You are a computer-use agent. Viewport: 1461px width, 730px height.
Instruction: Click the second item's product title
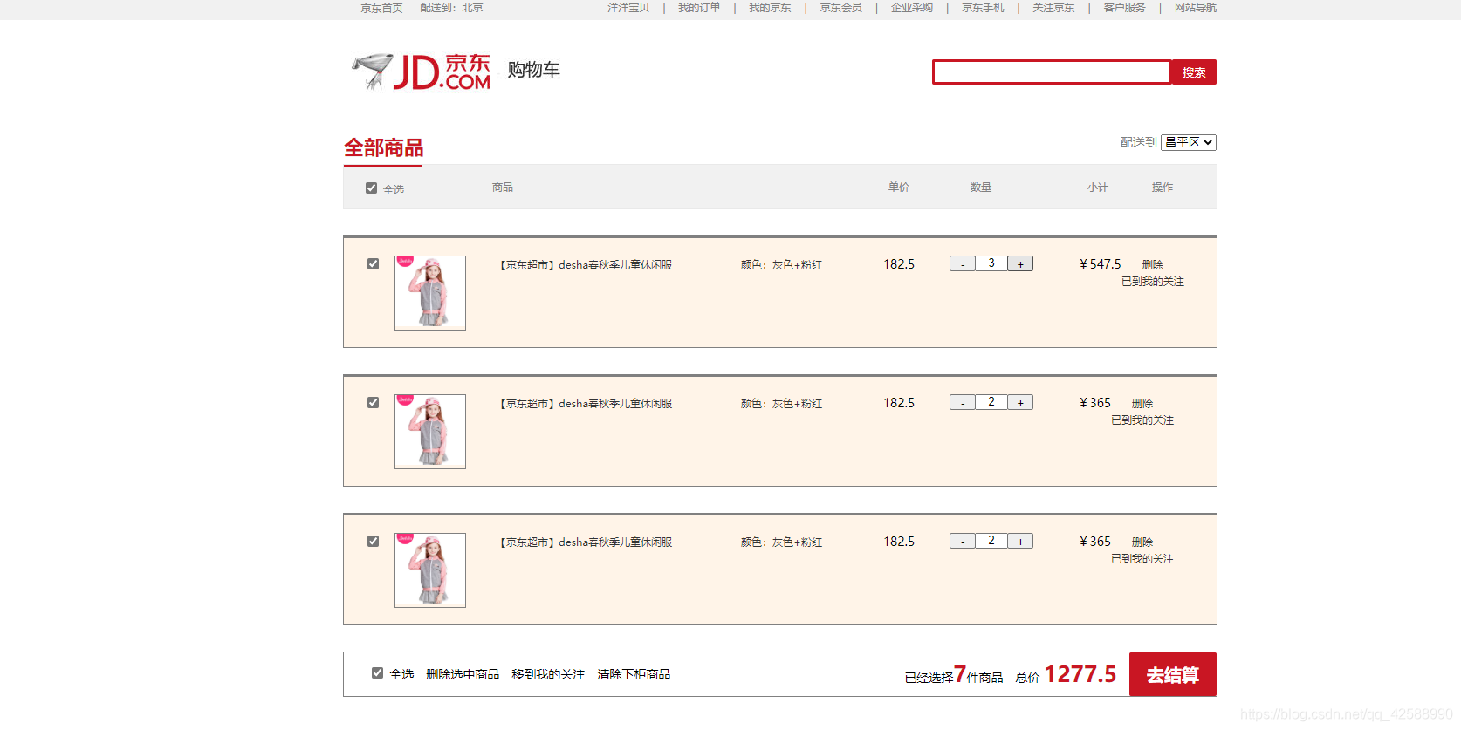tap(586, 404)
